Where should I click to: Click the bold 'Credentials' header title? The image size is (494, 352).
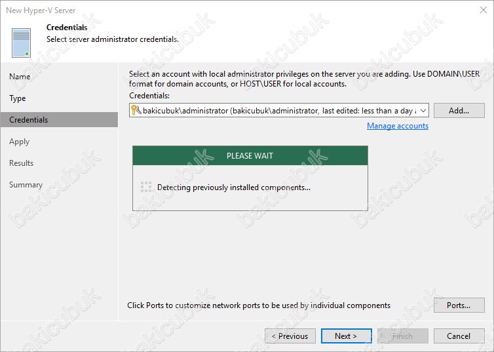(x=67, y=28)
